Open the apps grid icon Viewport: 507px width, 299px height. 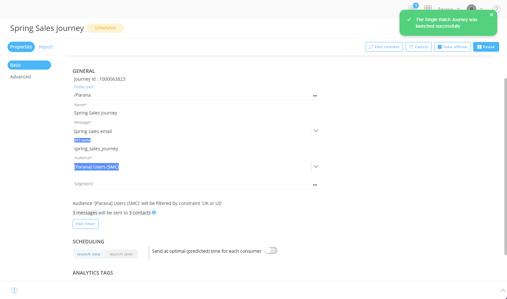428,7
